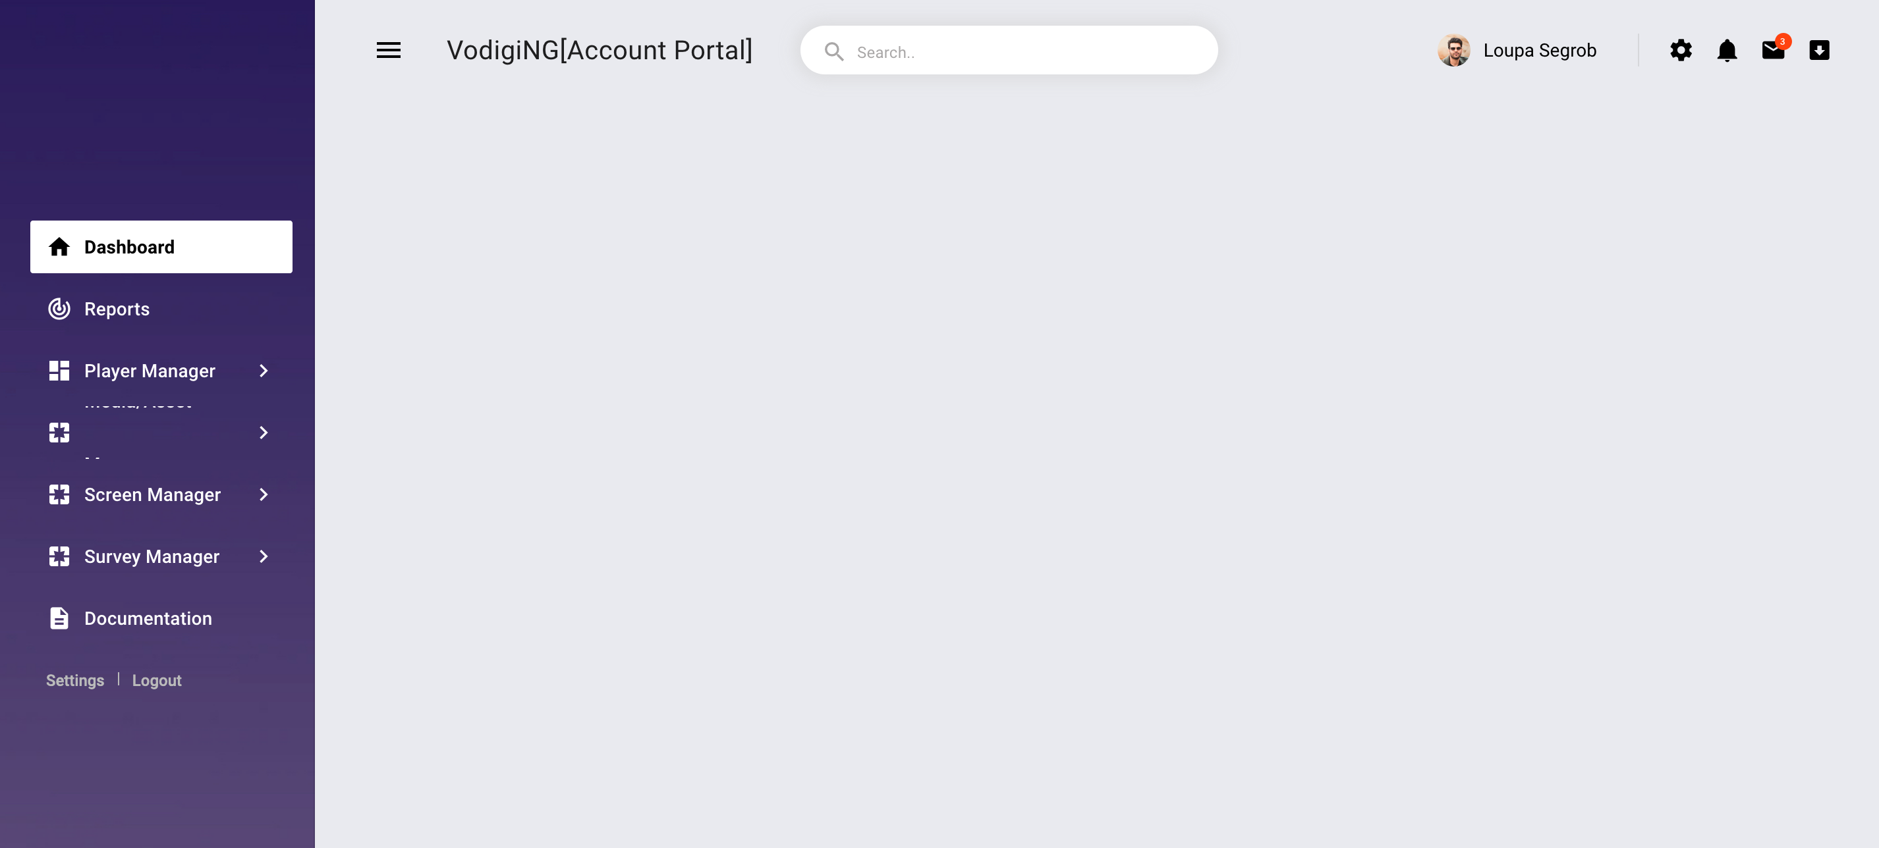Click the Settings link

pos(74,680)
